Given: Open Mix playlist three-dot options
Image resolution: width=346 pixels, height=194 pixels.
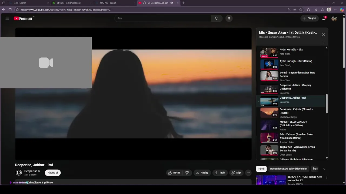Looking at the screenshot, I should (x=323, y=42).
